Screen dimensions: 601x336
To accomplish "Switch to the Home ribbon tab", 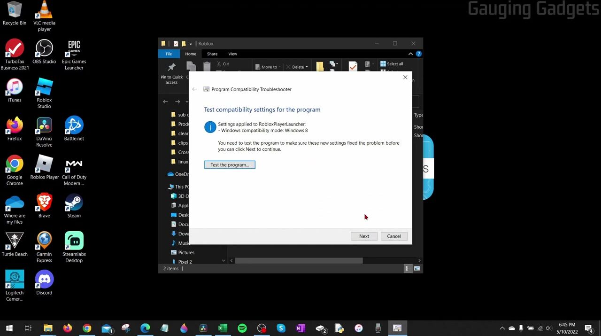I will click(191, 54).
